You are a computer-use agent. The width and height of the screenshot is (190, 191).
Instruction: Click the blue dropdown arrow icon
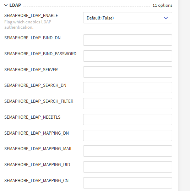click(166, 18)
